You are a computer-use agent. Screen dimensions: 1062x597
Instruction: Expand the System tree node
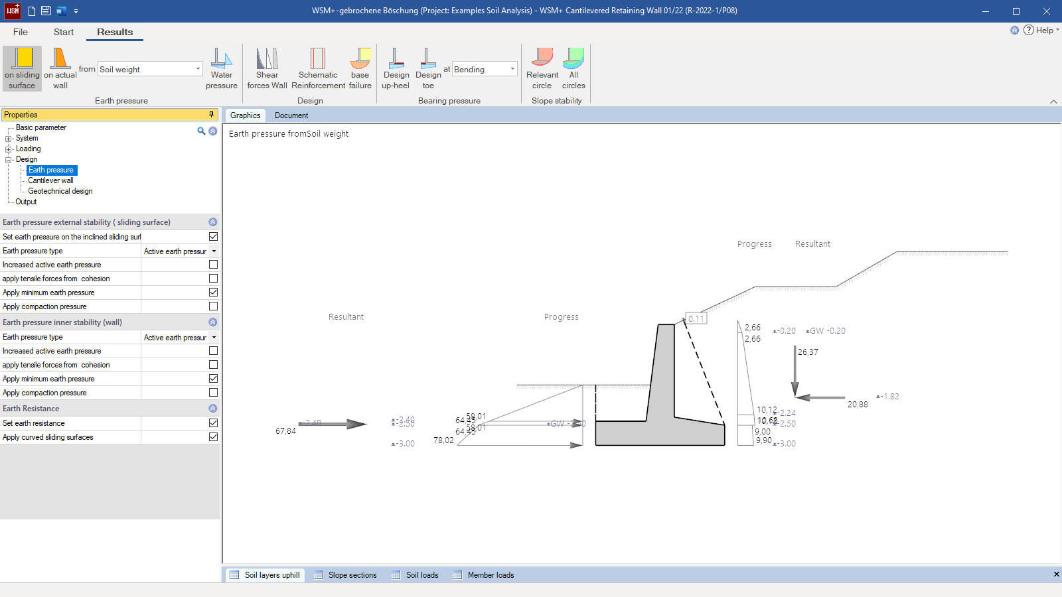(9, 139)
